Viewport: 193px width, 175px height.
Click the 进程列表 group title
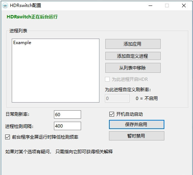(x=18, y=31)
